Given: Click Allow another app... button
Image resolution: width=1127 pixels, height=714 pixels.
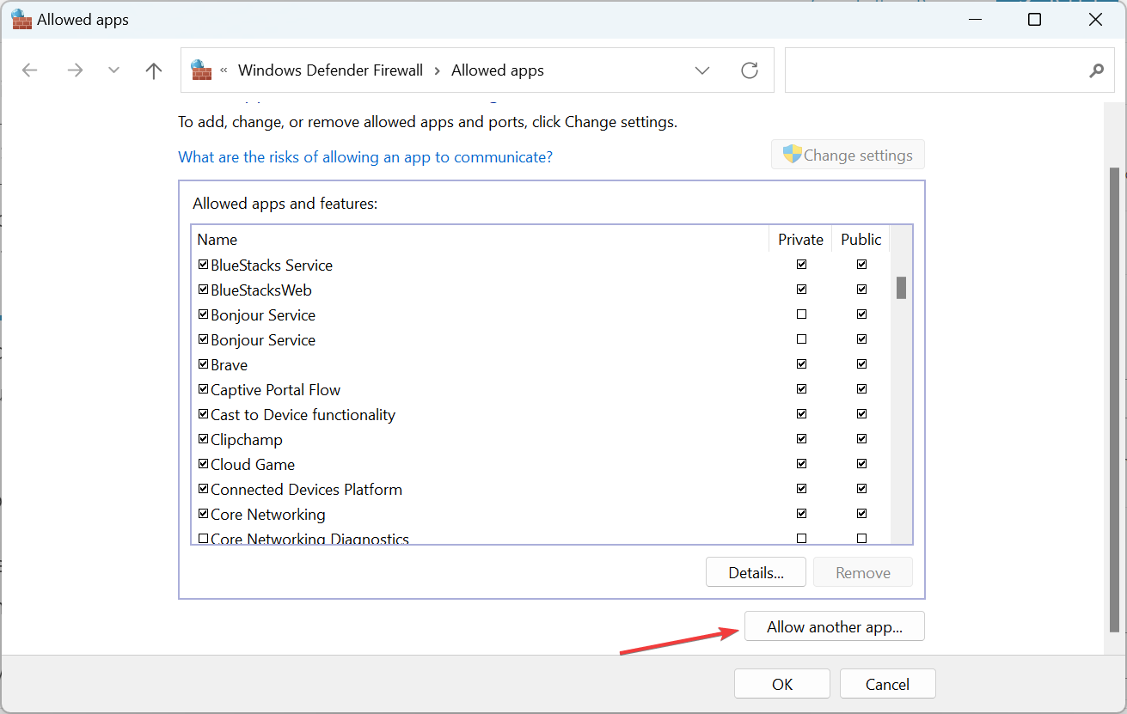Looking at the screenshot, I should (x=835, y=626).
